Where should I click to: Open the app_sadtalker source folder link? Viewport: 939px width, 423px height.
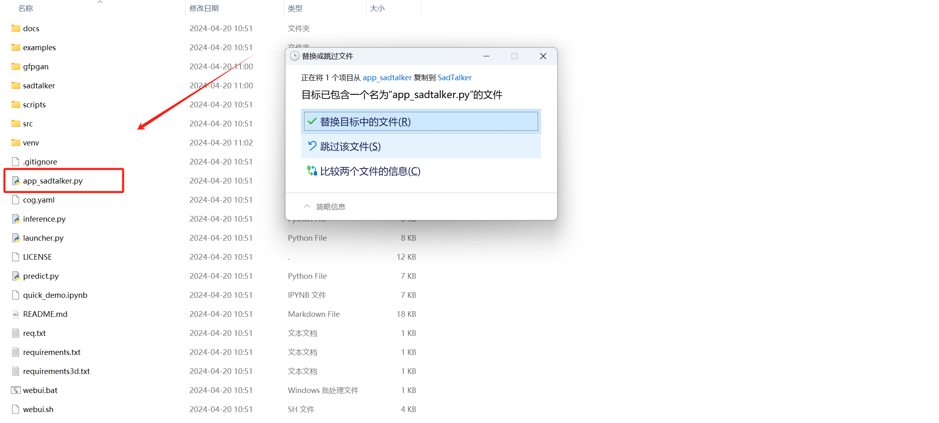click(387, 77)
